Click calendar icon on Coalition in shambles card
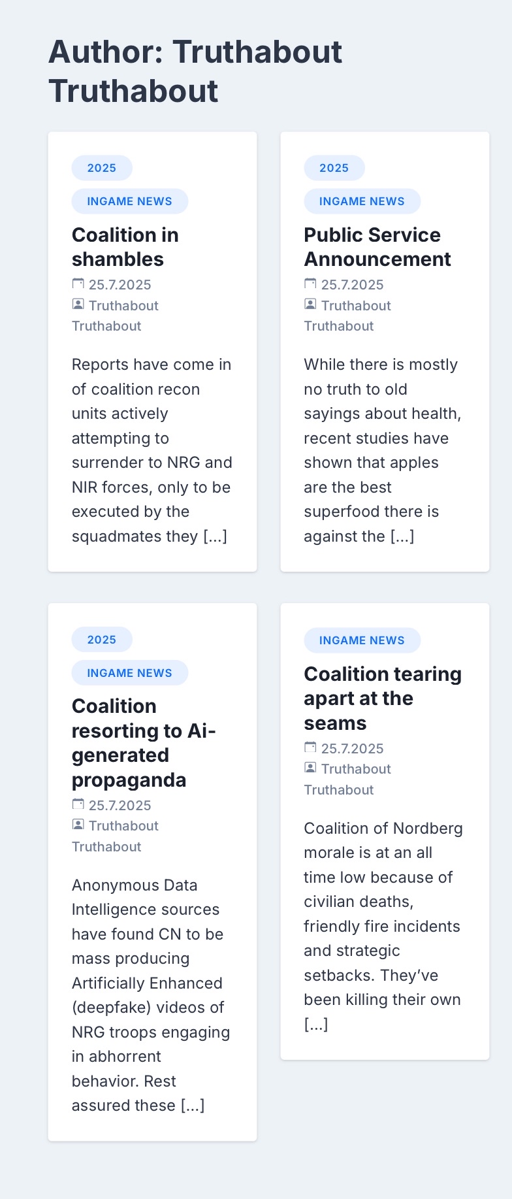Screen dimensions: 512x1199 point(78,284)
